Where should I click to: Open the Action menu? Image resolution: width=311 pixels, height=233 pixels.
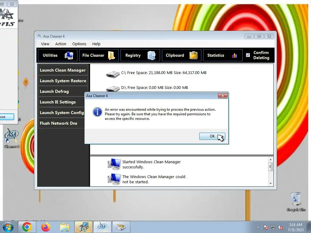[x=61, y=44]
